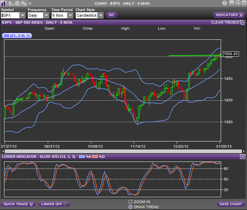Expand the Quick Trade menu
The width and height of the screenshot is (247, 210).
[x=18, y=204]
